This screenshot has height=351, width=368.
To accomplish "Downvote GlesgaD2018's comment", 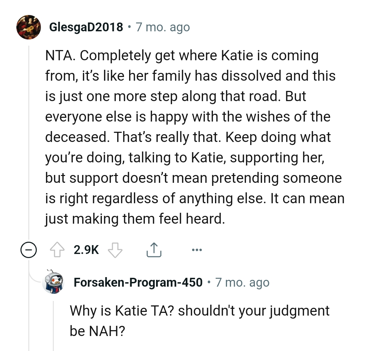I will click(x=115, y=251).
